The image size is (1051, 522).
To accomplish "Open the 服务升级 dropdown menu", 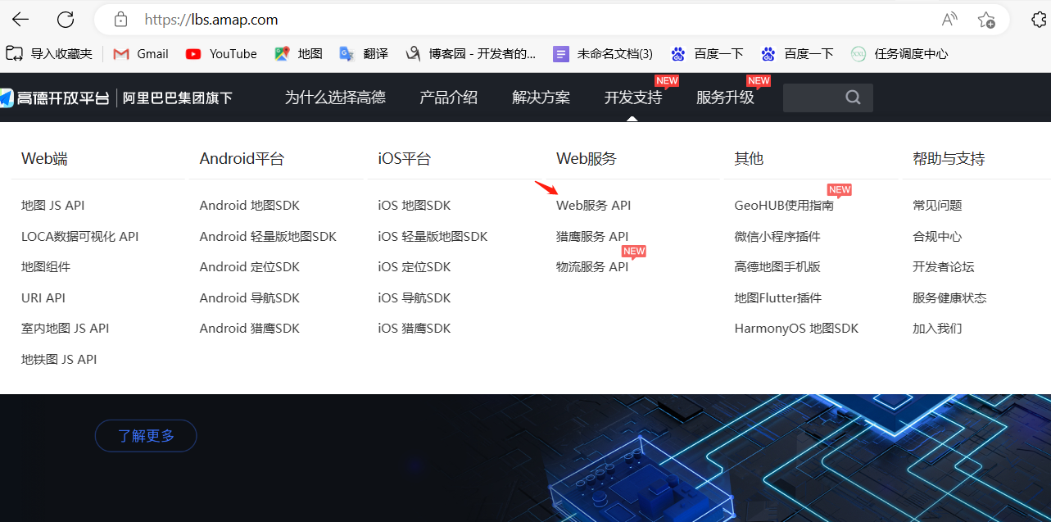I will tap(724, 97).
